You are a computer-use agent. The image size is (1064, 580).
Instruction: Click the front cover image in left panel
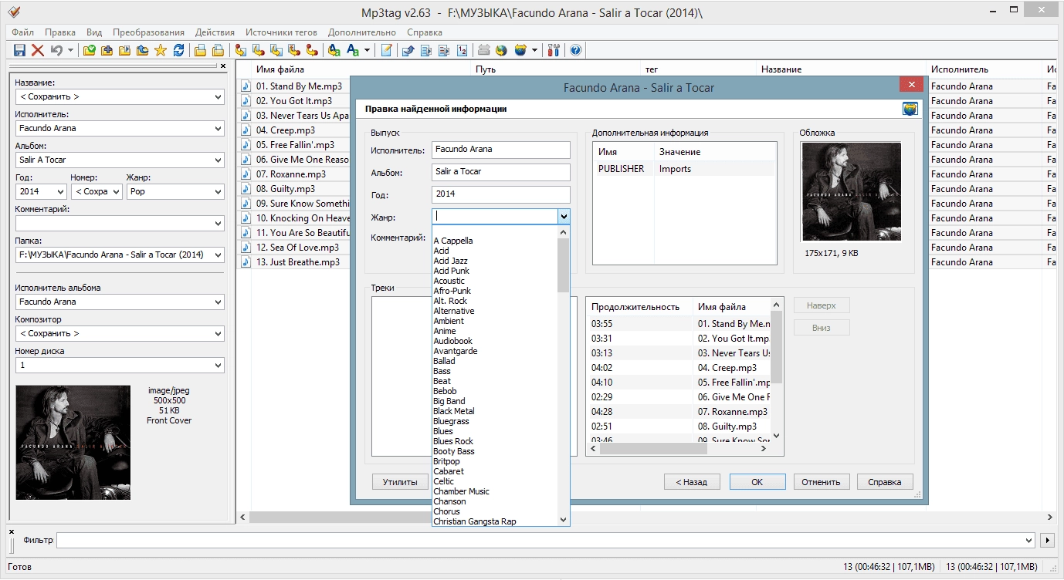73,443
